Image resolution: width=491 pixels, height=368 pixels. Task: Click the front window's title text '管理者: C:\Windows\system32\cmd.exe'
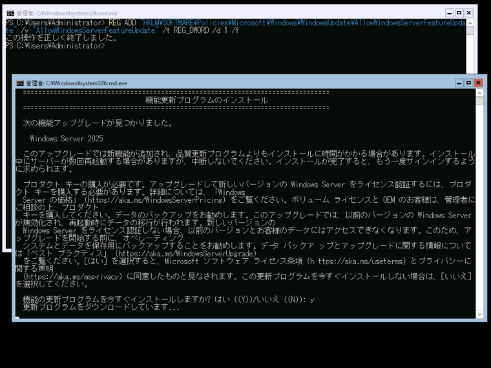pyautogui.click(x=76, y=83)
